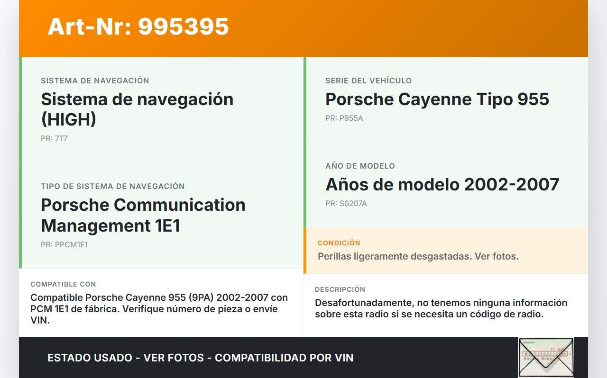The image size is (607, 378).
Task: Click the Perillas ligeramente desgastadas condition text
Action: coord(418,256)
